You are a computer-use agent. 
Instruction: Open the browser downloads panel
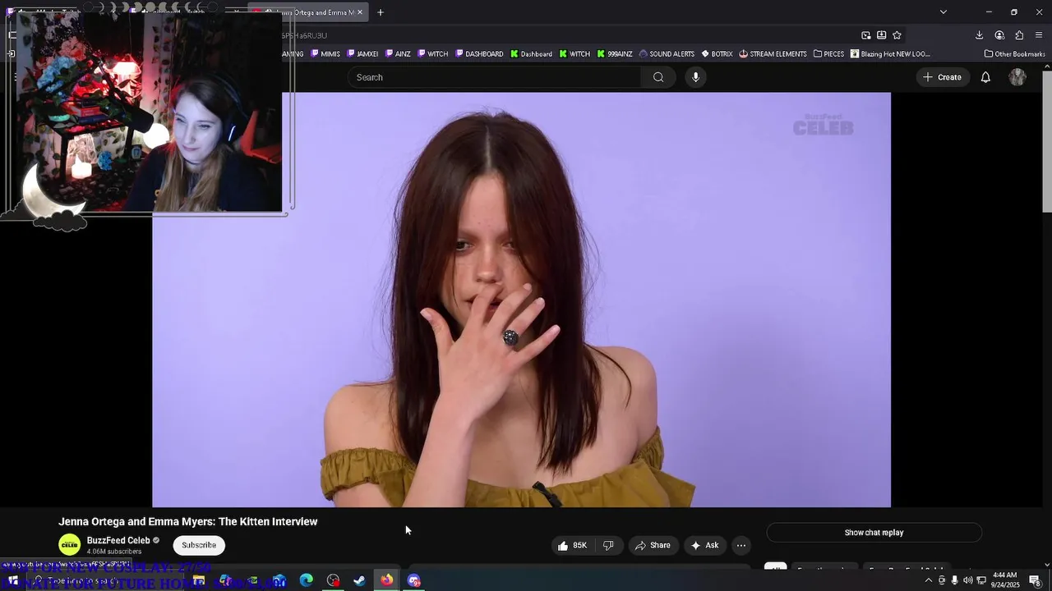point(979,35)
